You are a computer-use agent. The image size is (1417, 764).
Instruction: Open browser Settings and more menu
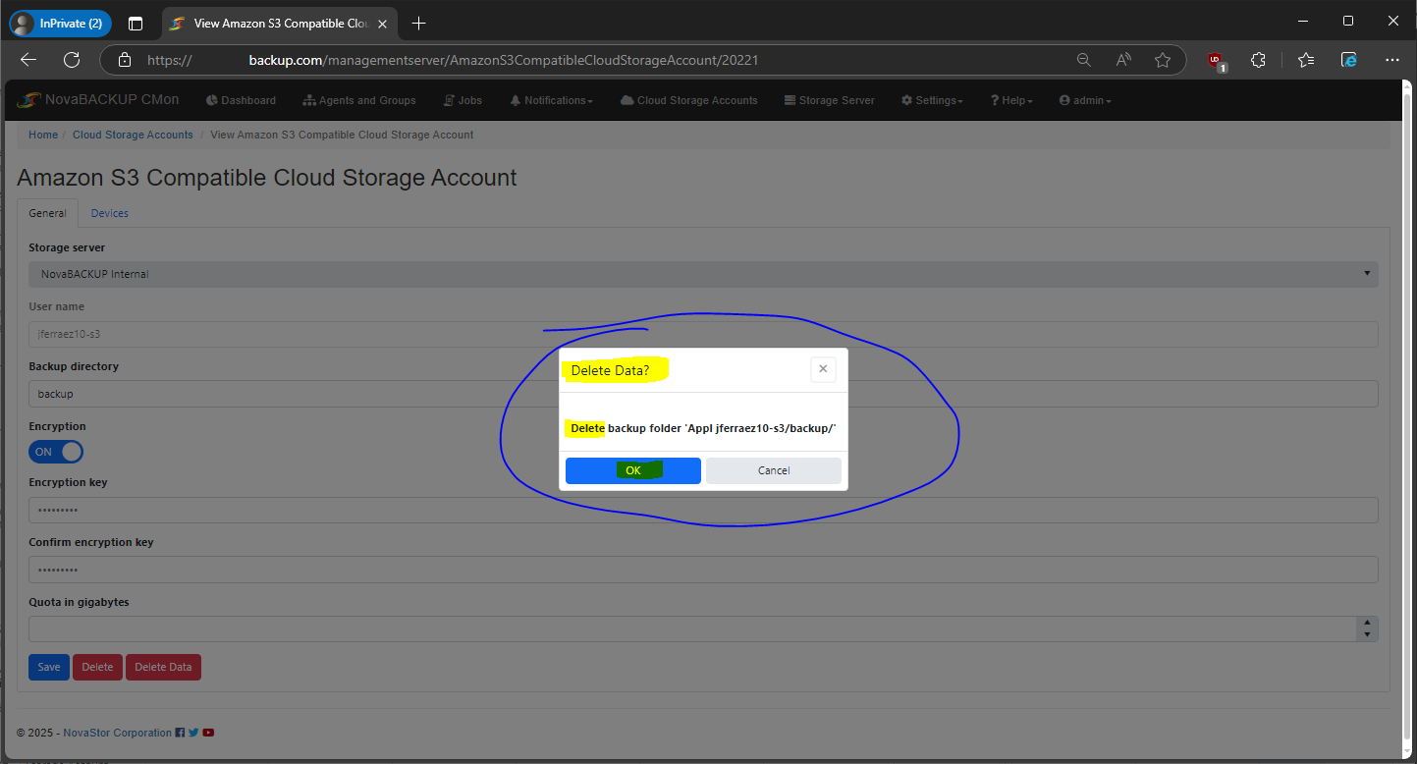(1392, 60)
